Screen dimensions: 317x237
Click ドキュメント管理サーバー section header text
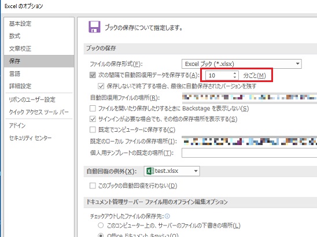157,202
